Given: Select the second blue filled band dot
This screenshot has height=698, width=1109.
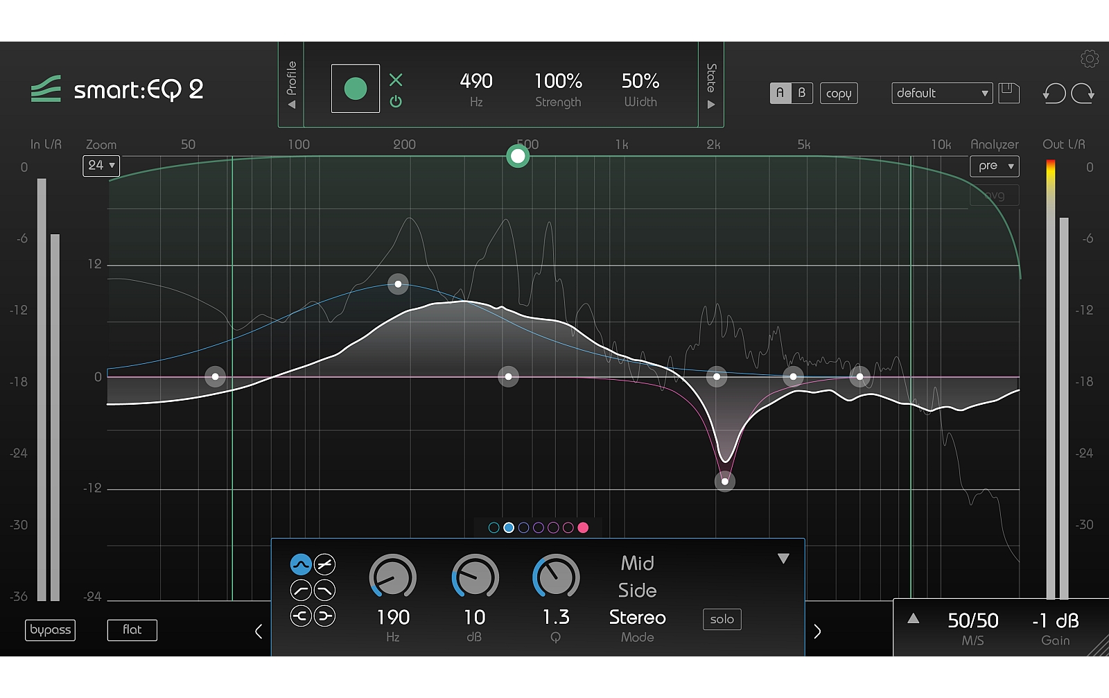Looking at the screenshot, I should click(x=509, y=527).
